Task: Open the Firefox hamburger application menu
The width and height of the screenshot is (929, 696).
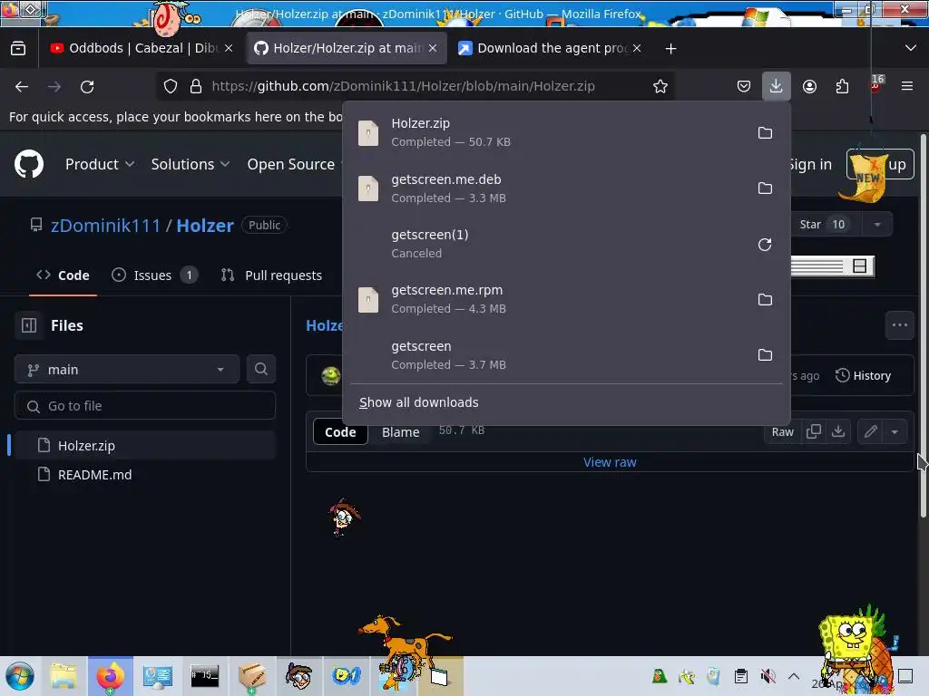Action: pyautogui.click(x=906, y=86)
